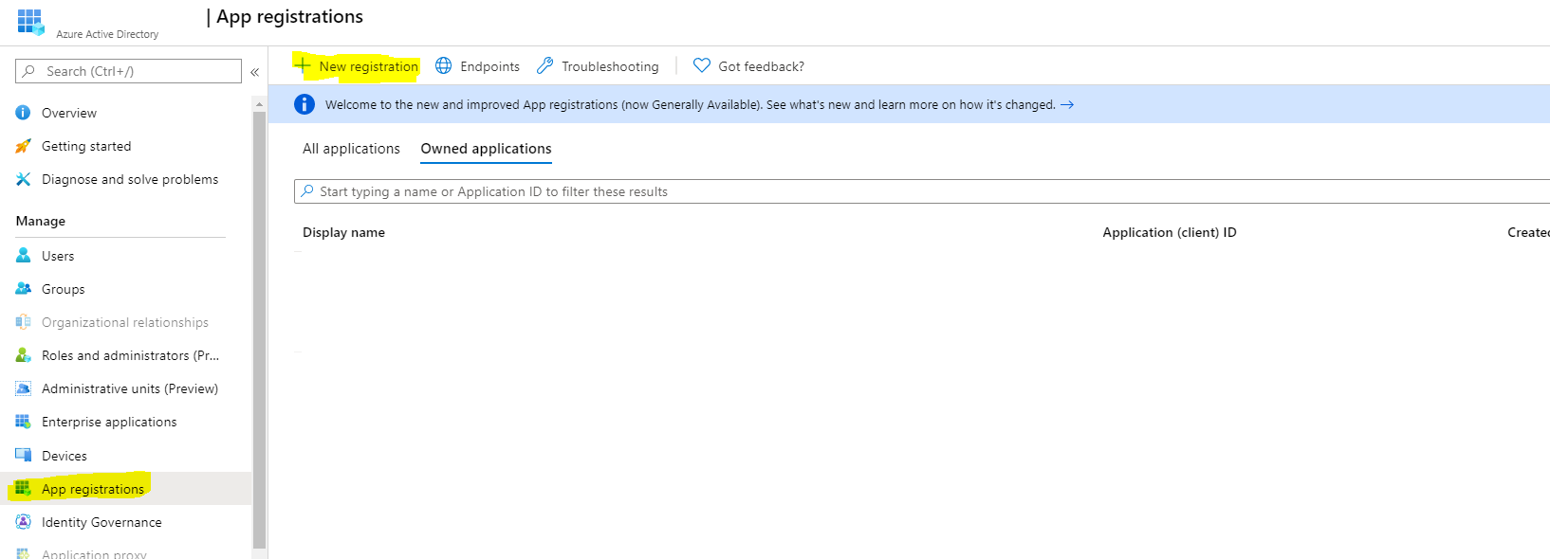The image size is (1550, 559).
Task: Click the Endpoints globe icon
Action: point(443,65)
